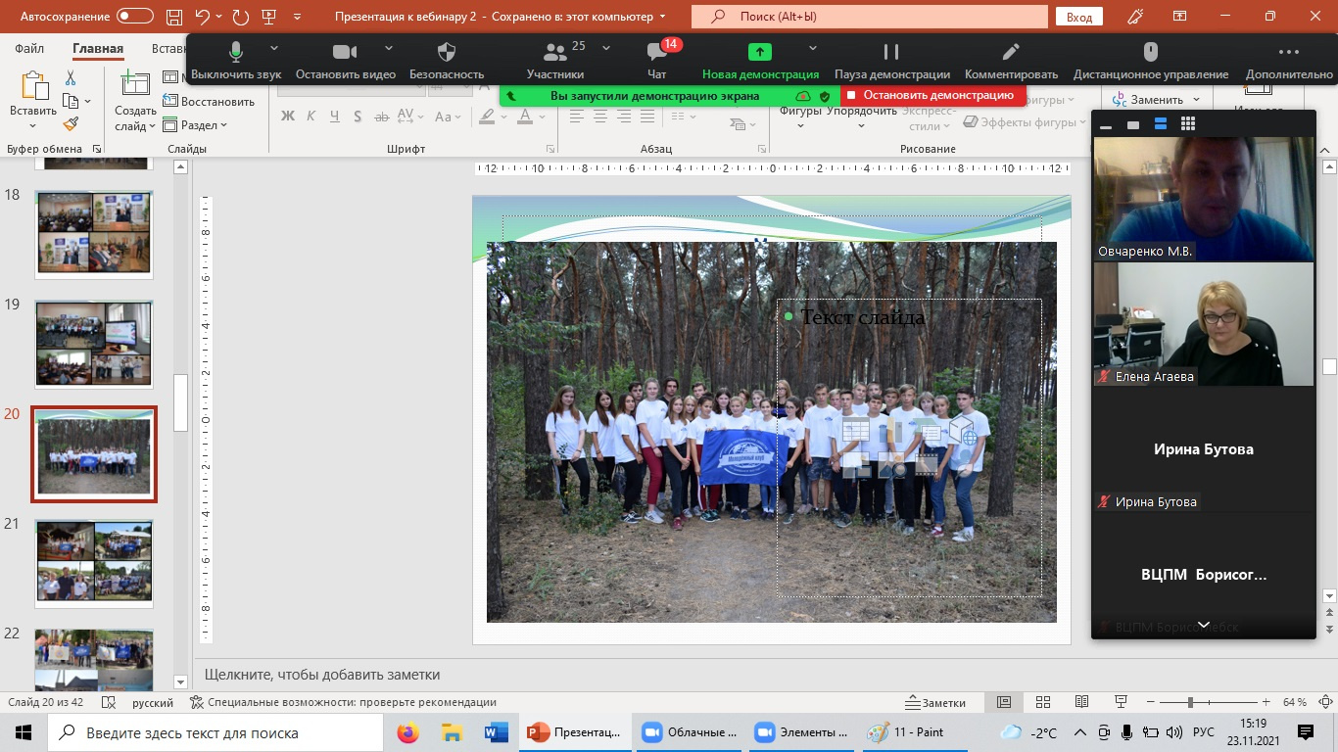This screenshot has height=752, width=1338.
Task: Toggle bold text formatting
Action: (x=288, y=117)
